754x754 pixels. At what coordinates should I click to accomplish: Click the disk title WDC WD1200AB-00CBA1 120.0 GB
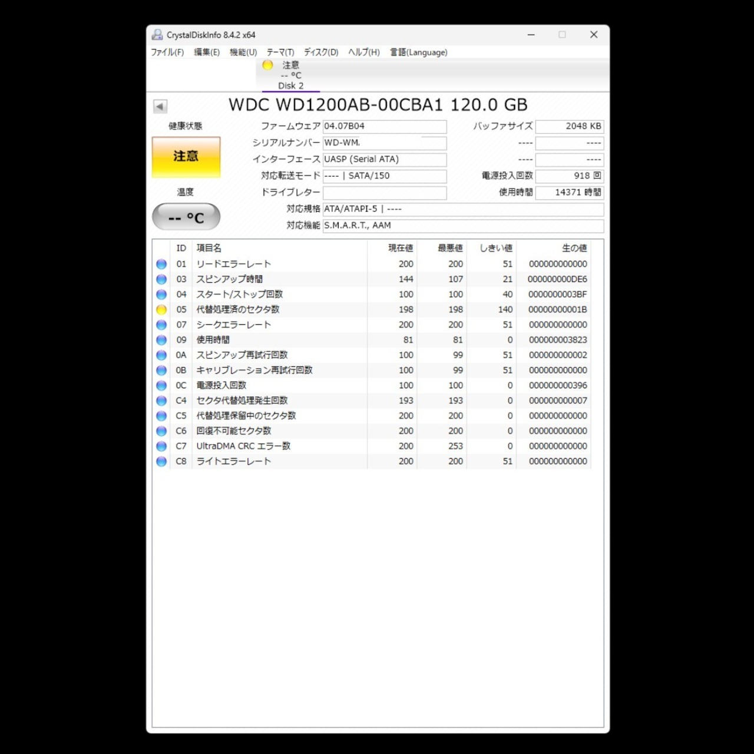(378, 105)
